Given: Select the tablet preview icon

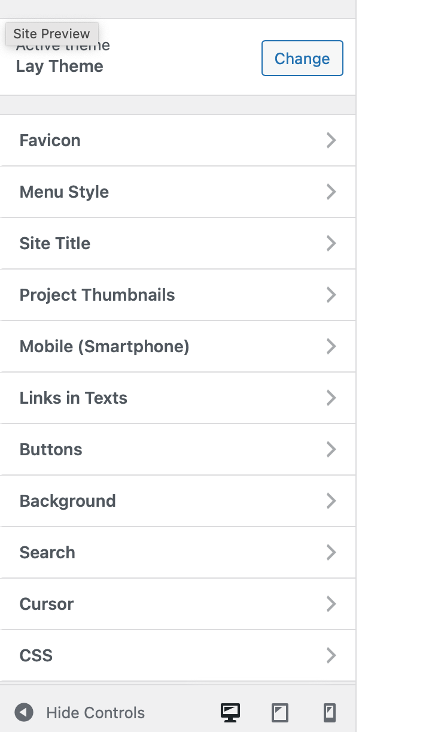Looking at the screenshot, I should point(279,713).
